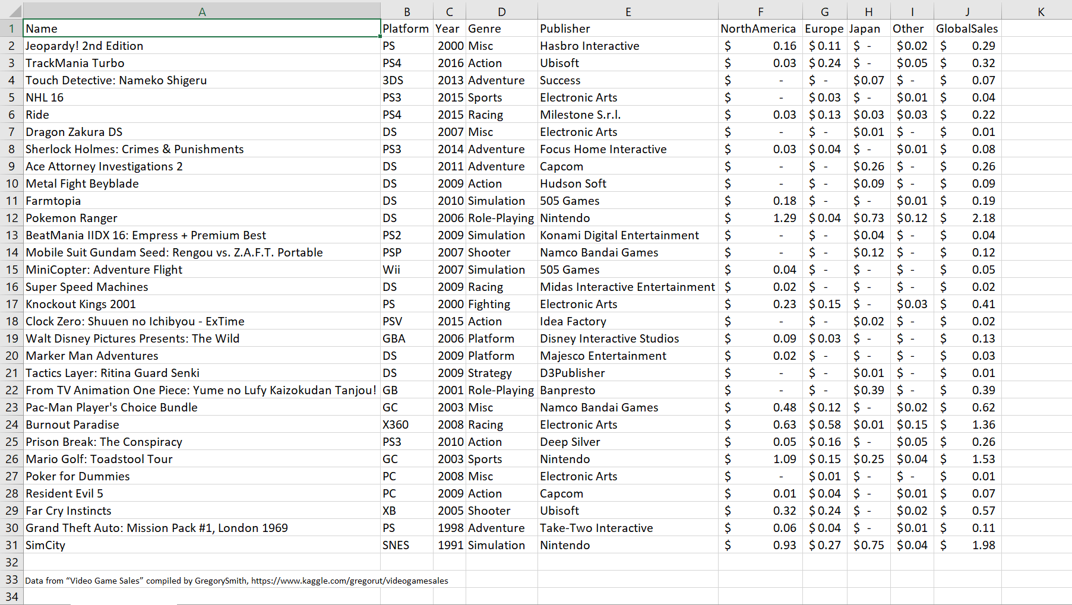Viewport: 1072px width, 605px height.
Task: Select the cell Far Cry Instincts
Action: point(202,511)
